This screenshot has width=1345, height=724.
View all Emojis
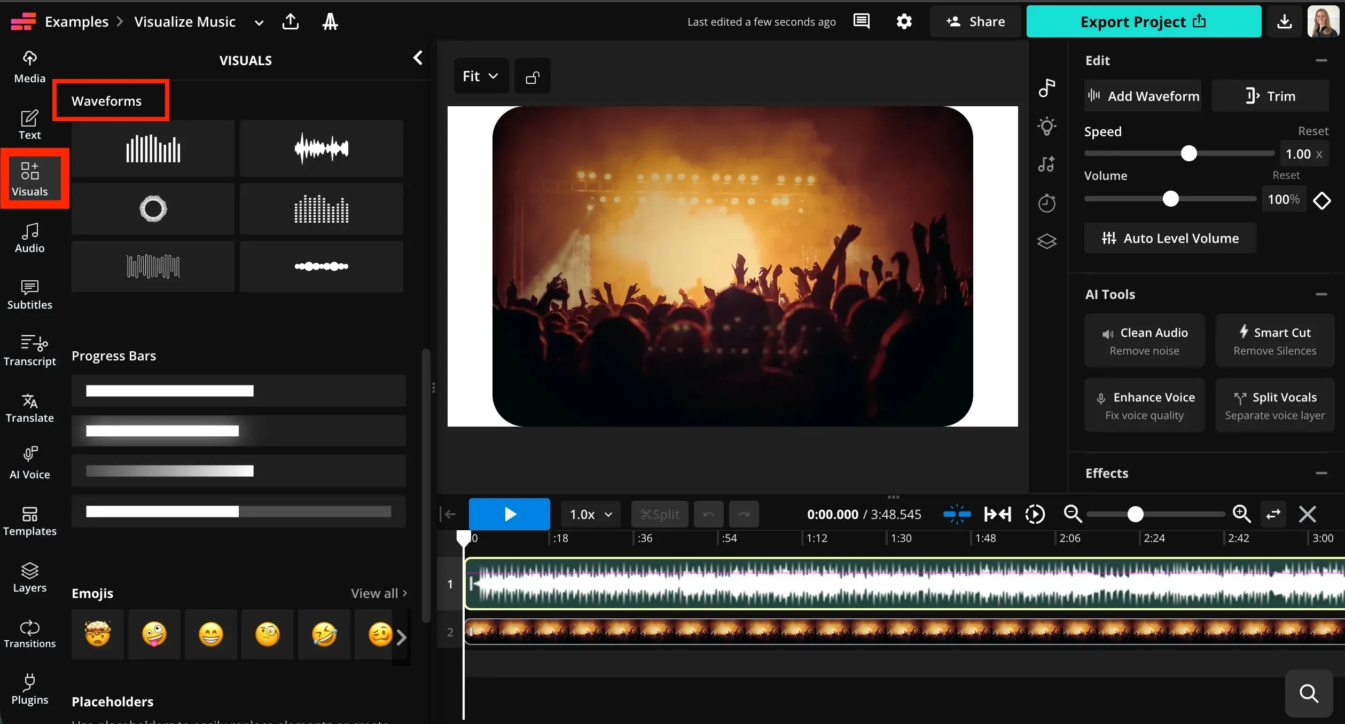pos(378,593)
